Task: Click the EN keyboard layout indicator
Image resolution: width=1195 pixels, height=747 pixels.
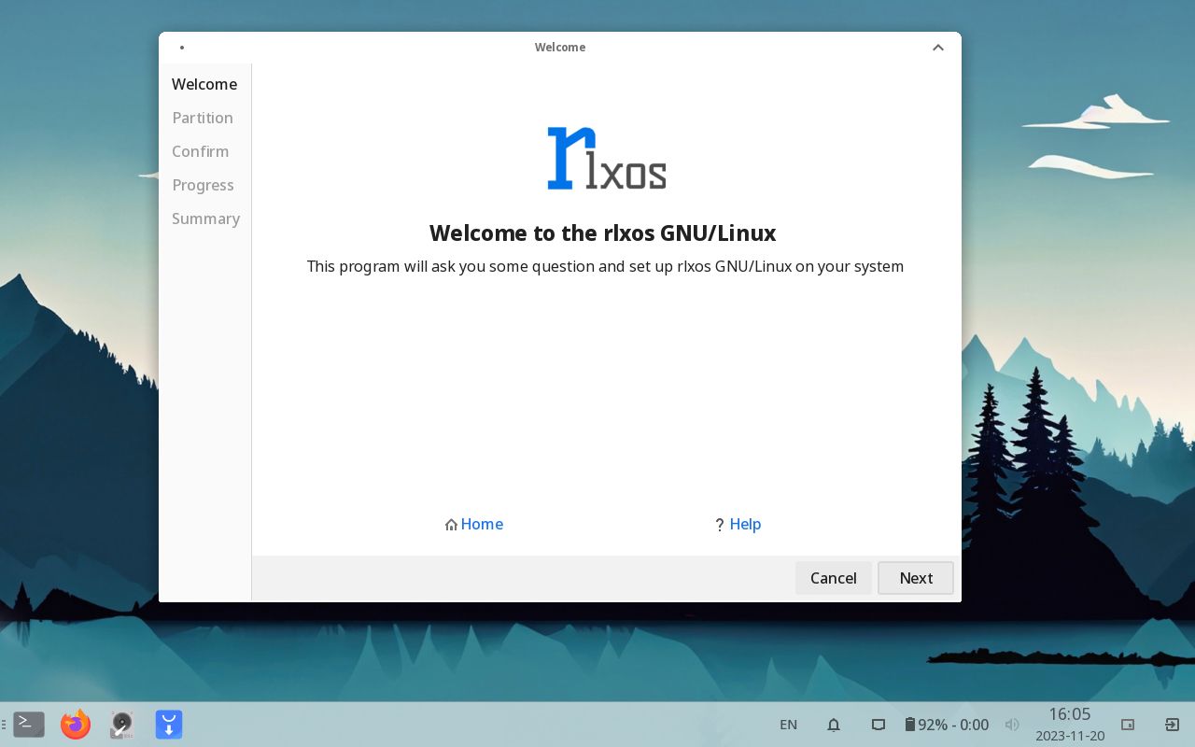Action: pos(788,725)
